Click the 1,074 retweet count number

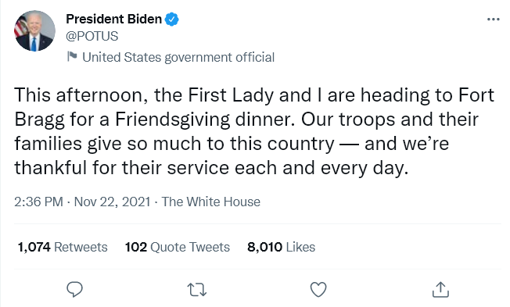tap(34, 247)
